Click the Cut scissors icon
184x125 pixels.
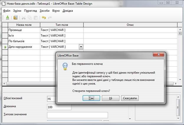(24, 18)
